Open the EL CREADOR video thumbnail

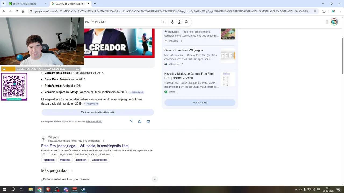(119, 43)
